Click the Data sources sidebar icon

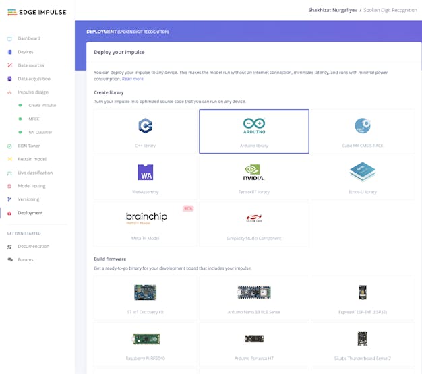coord(9,65)
